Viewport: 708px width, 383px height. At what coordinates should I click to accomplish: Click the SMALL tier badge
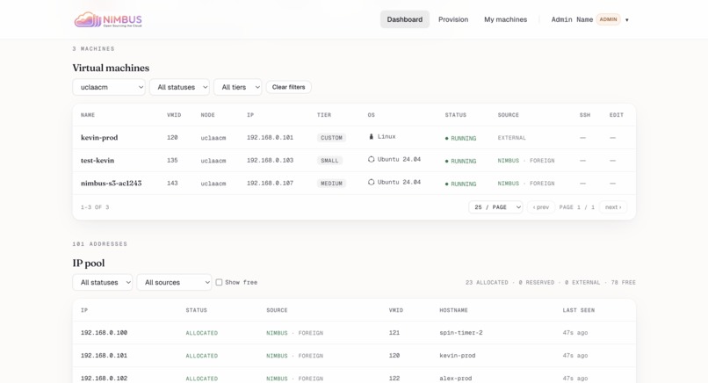click(x=329, y=161)
